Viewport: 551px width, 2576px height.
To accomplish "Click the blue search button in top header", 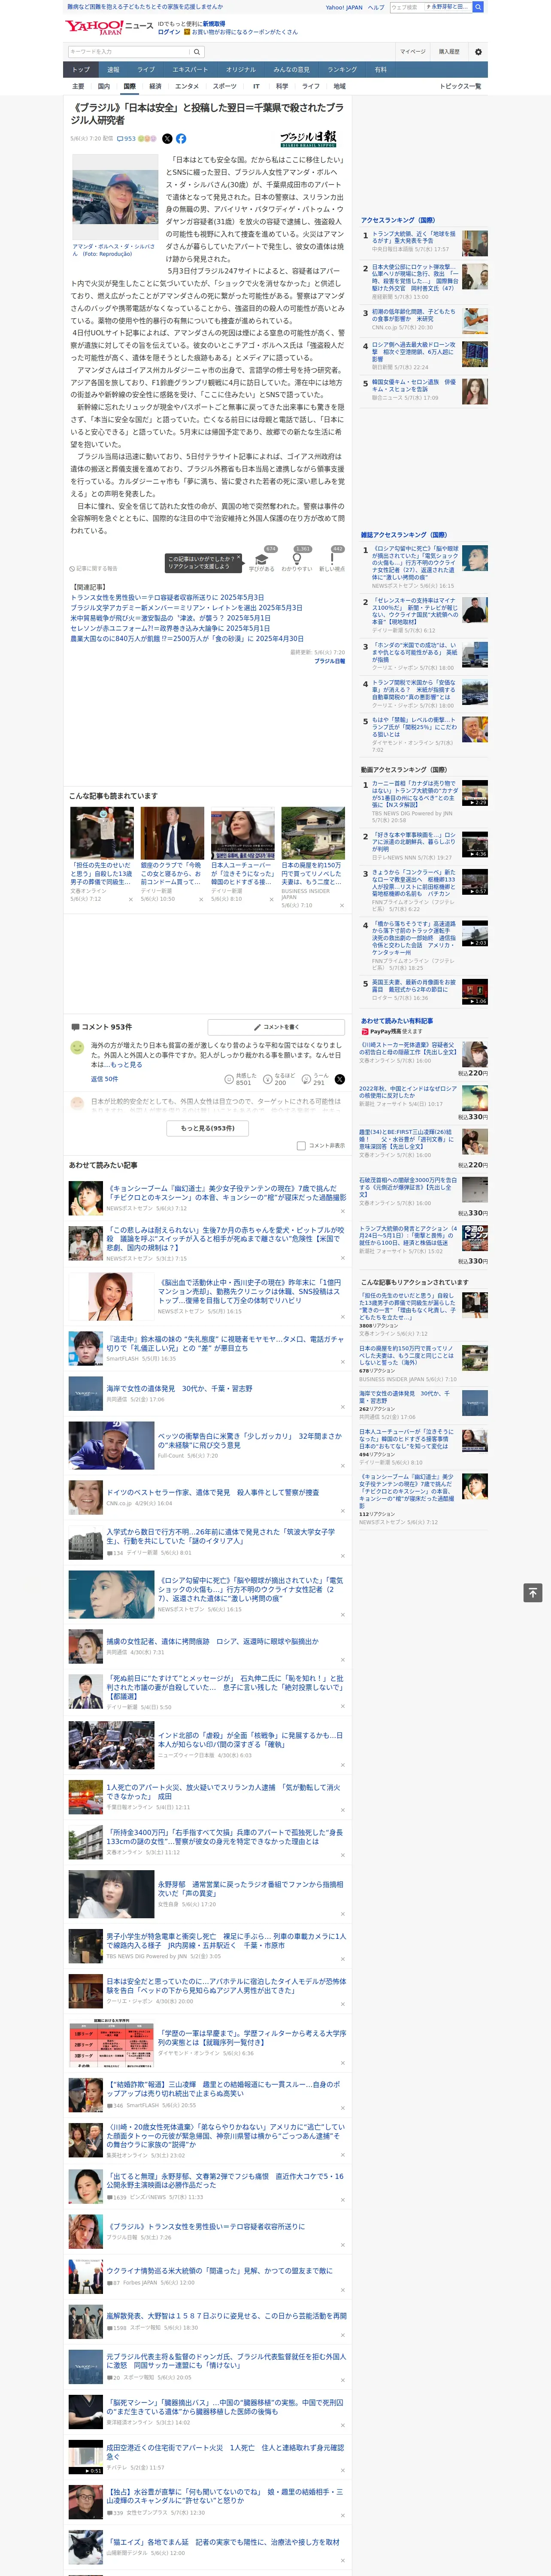I will click(478, 7).
